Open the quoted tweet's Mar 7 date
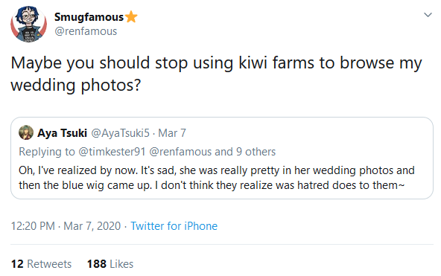 (172, 133)
